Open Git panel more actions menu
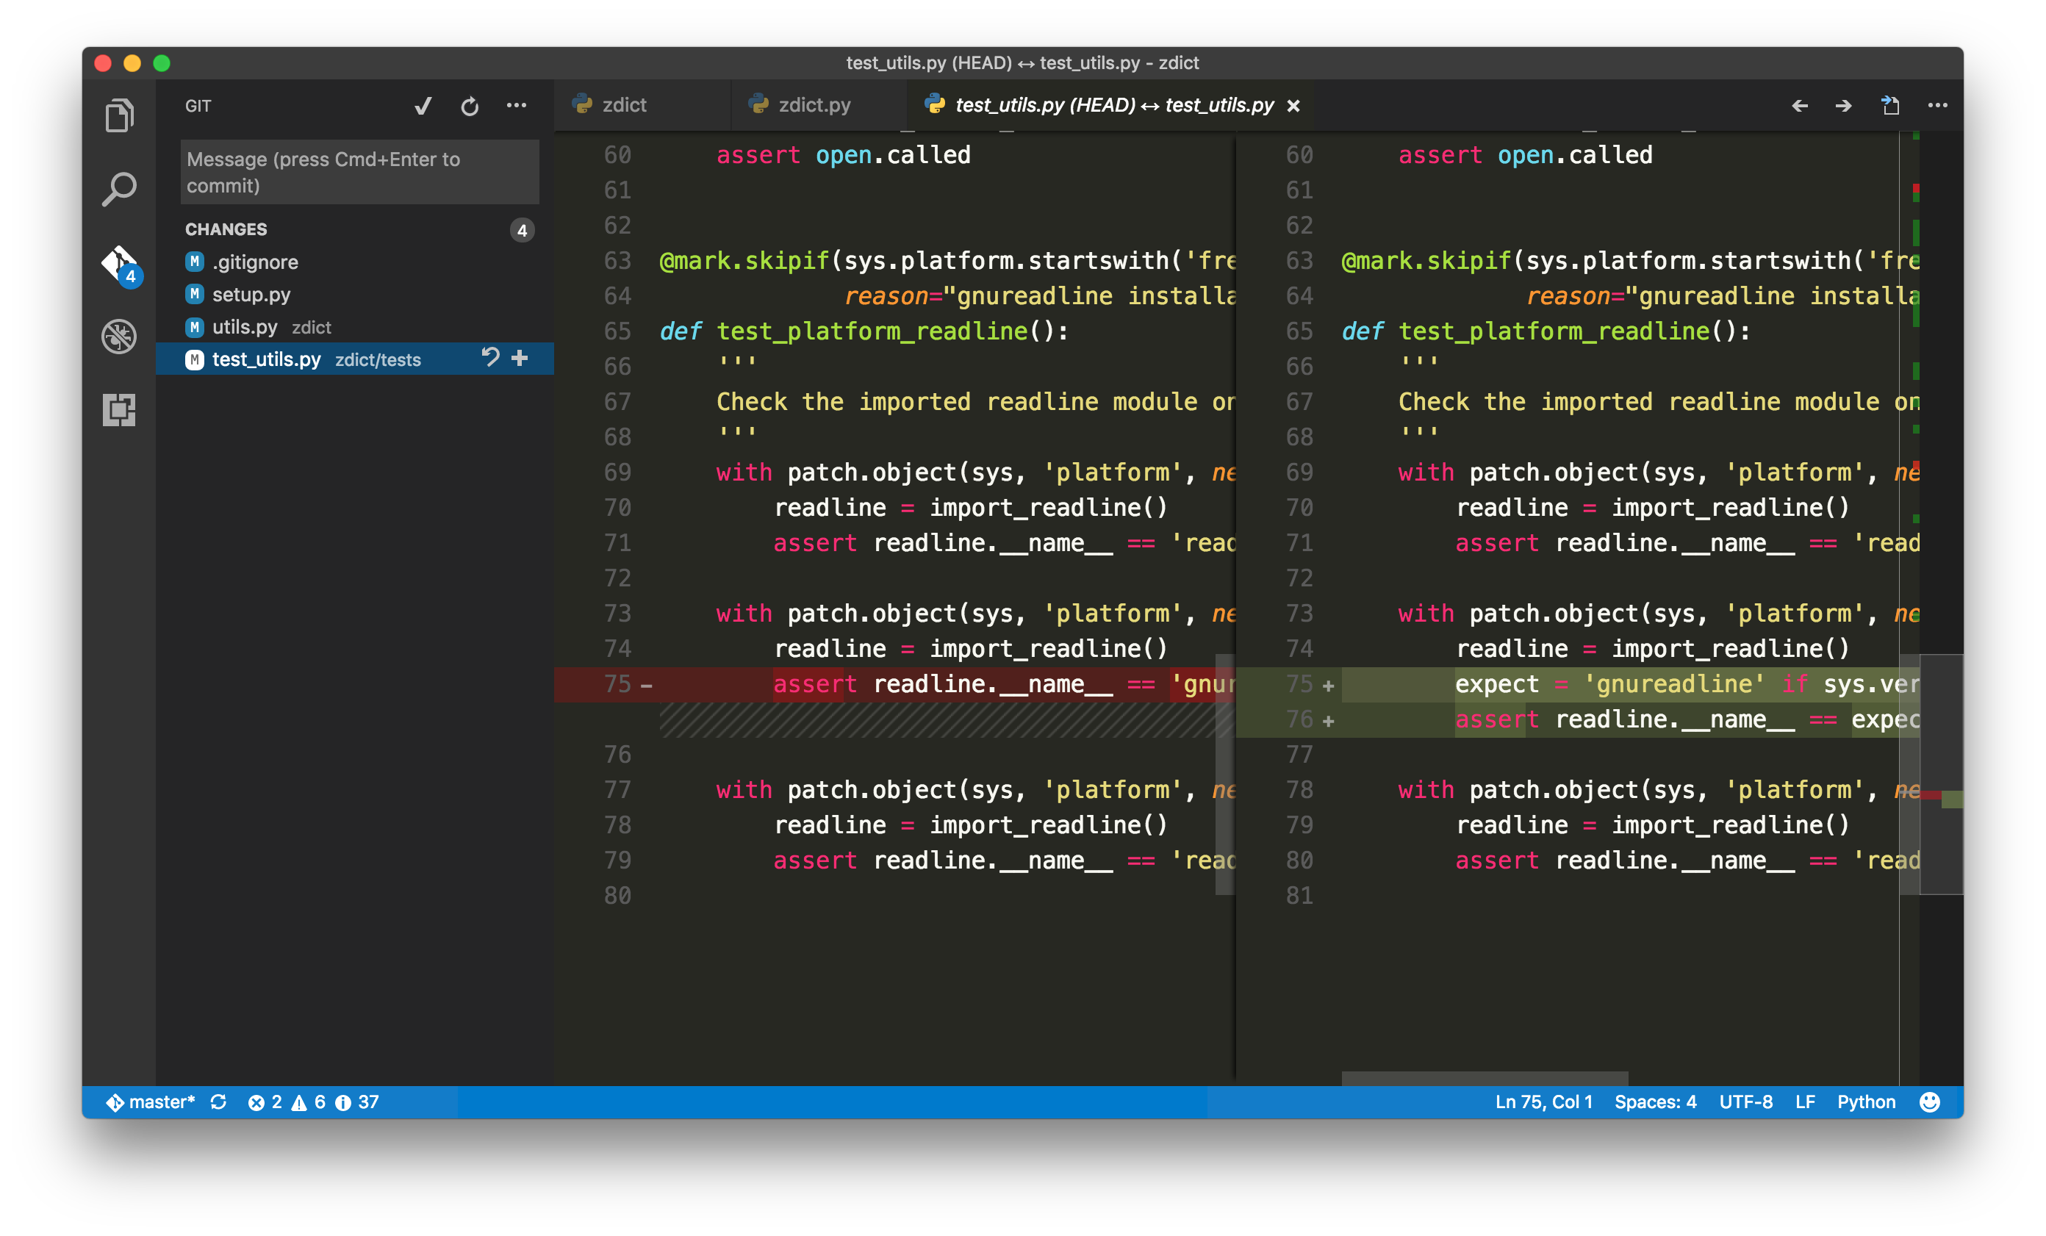Image resolution: width=2046 pixels, height=1236 pixels. click(x=517, y=107)
